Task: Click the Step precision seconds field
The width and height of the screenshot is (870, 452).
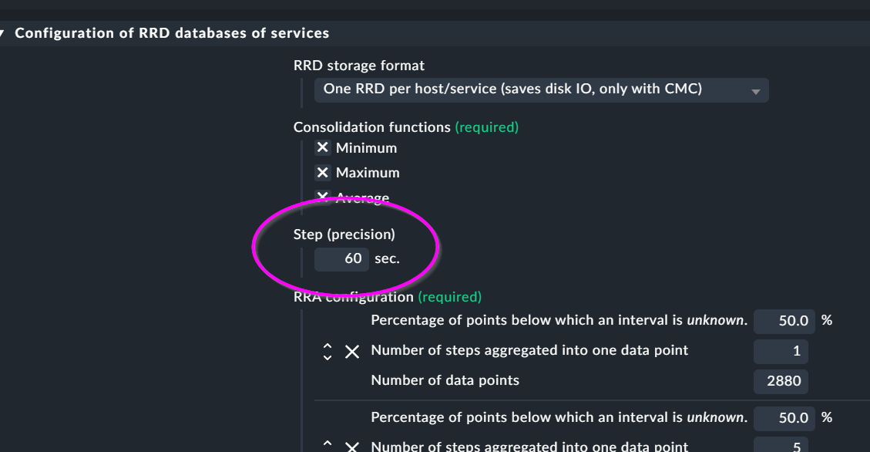Action: [341, 259]
